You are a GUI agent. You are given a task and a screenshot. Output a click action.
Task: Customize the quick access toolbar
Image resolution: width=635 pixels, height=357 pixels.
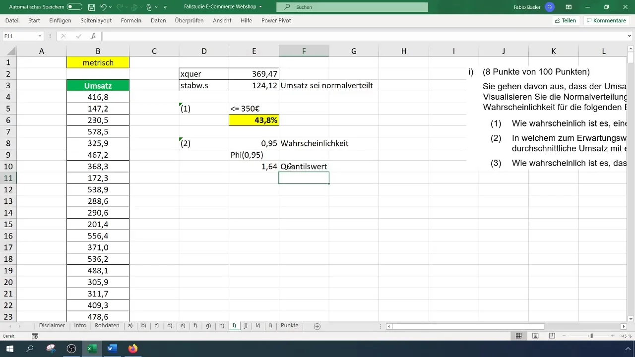165,7
